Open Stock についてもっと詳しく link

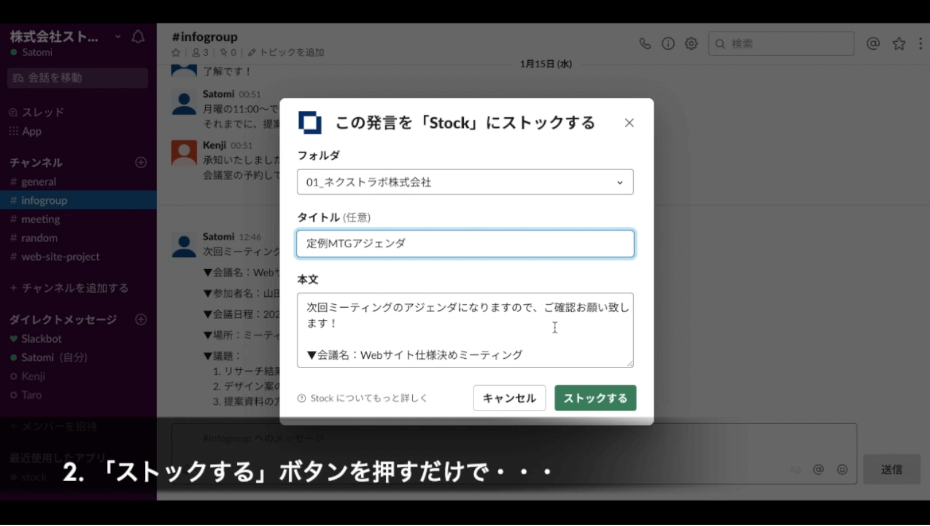368,398
